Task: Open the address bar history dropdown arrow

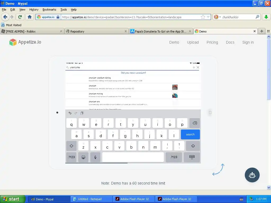Action: coord(208,17)
